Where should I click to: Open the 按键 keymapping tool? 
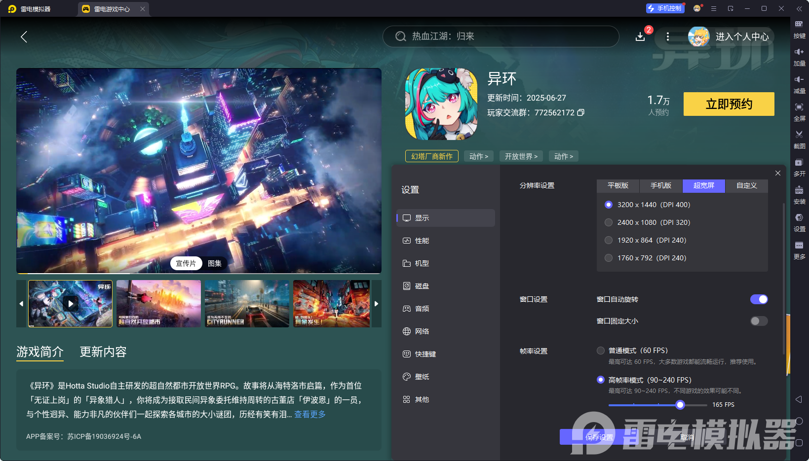pos(799,29)
